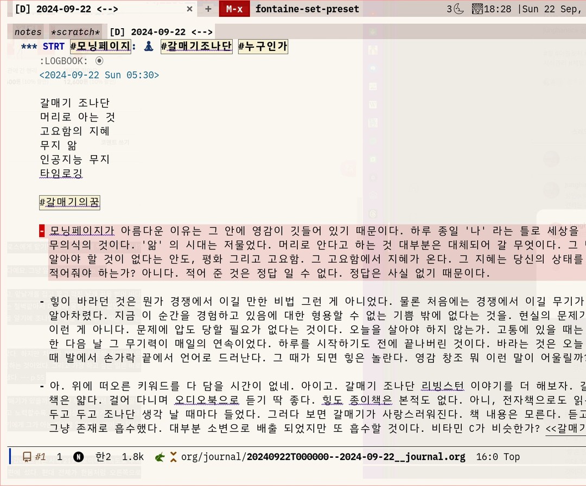
Task: Collapse the heading using the *** stars
Action: tap(29, 47)
